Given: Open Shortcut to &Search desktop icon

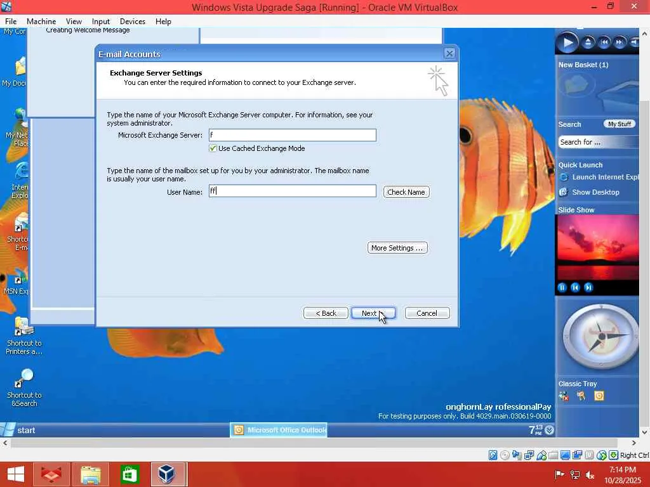Looking at the screenshot, I should (23, 388).
